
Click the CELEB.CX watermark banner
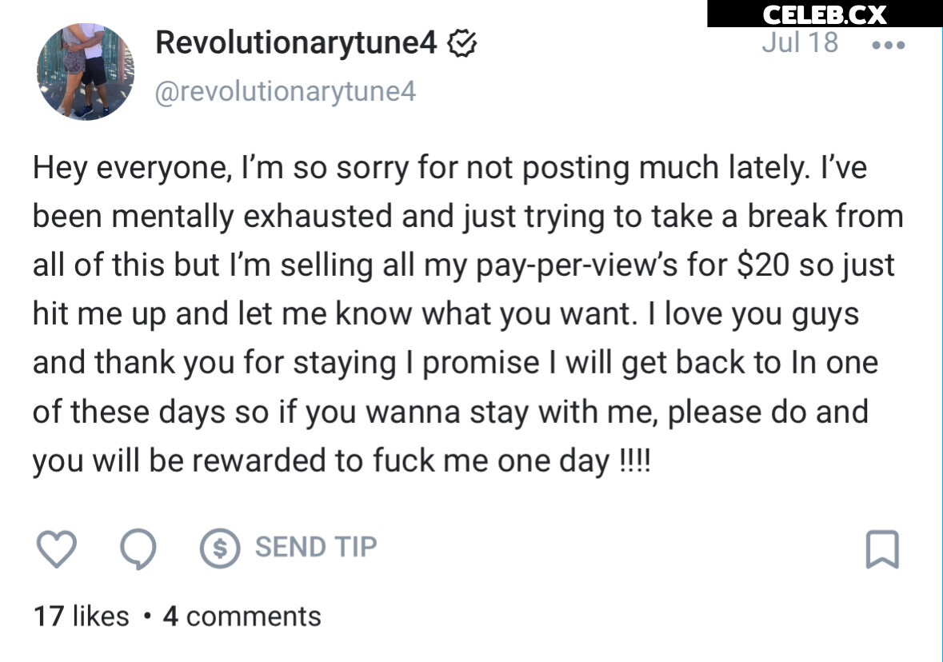825,14
